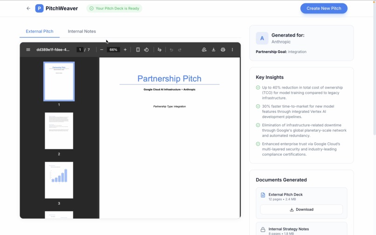Click the PDF undo arrow
Image resolution: width=376 pixels, height=235 pixels.
pyautogui.click(x=171, y=49)
